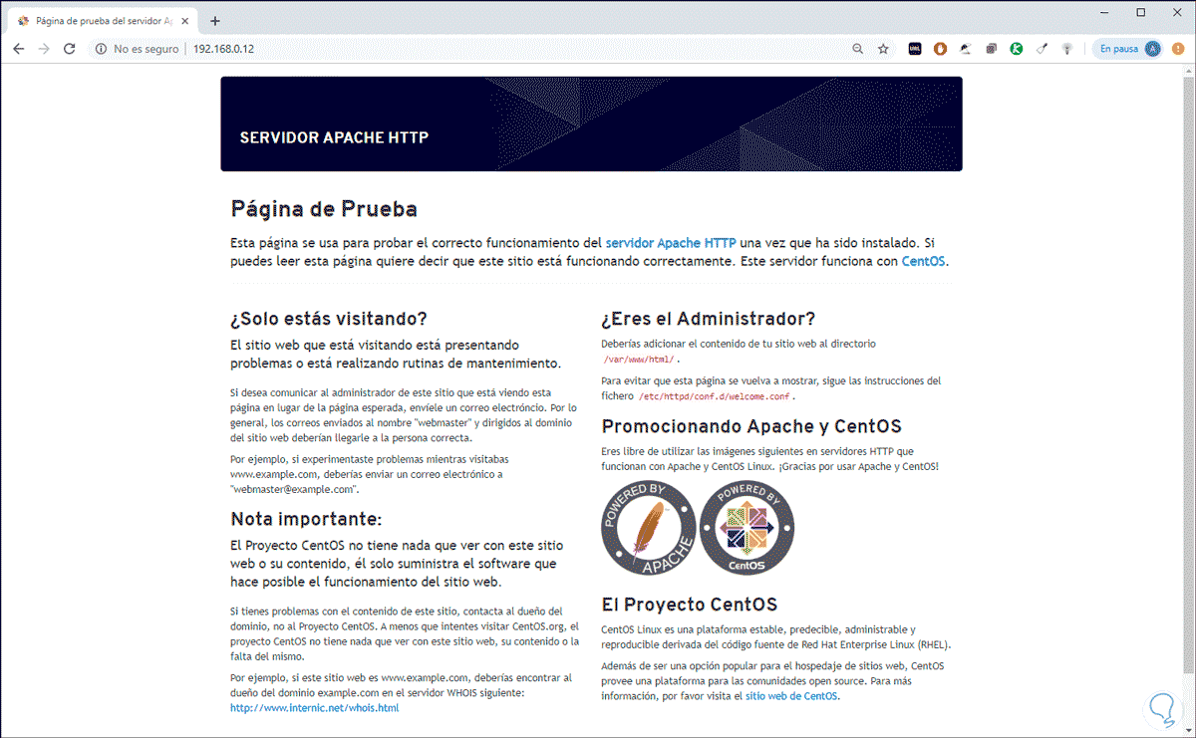
Task: Click the '¿Solo estás visitando?' heading
Action: (x=329, y=319)
